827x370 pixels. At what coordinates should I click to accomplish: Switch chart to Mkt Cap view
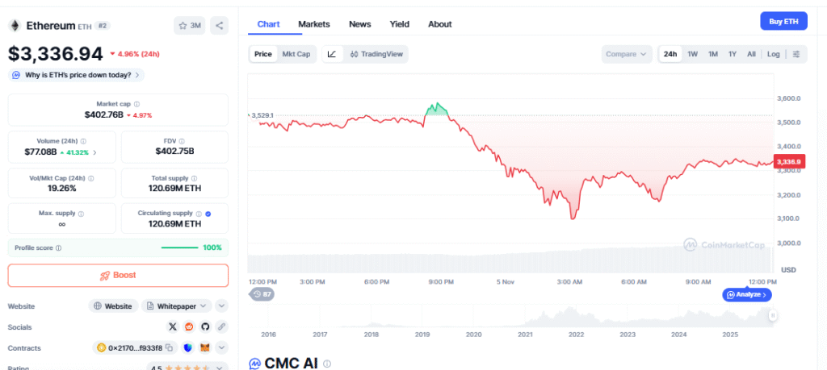(296, 54)
